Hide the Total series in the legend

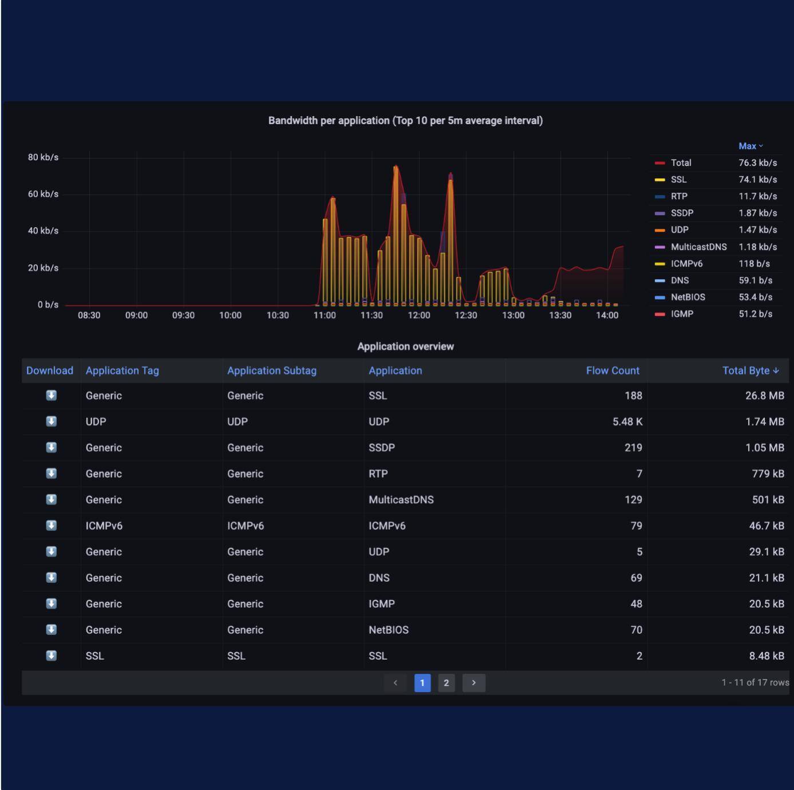681,162
